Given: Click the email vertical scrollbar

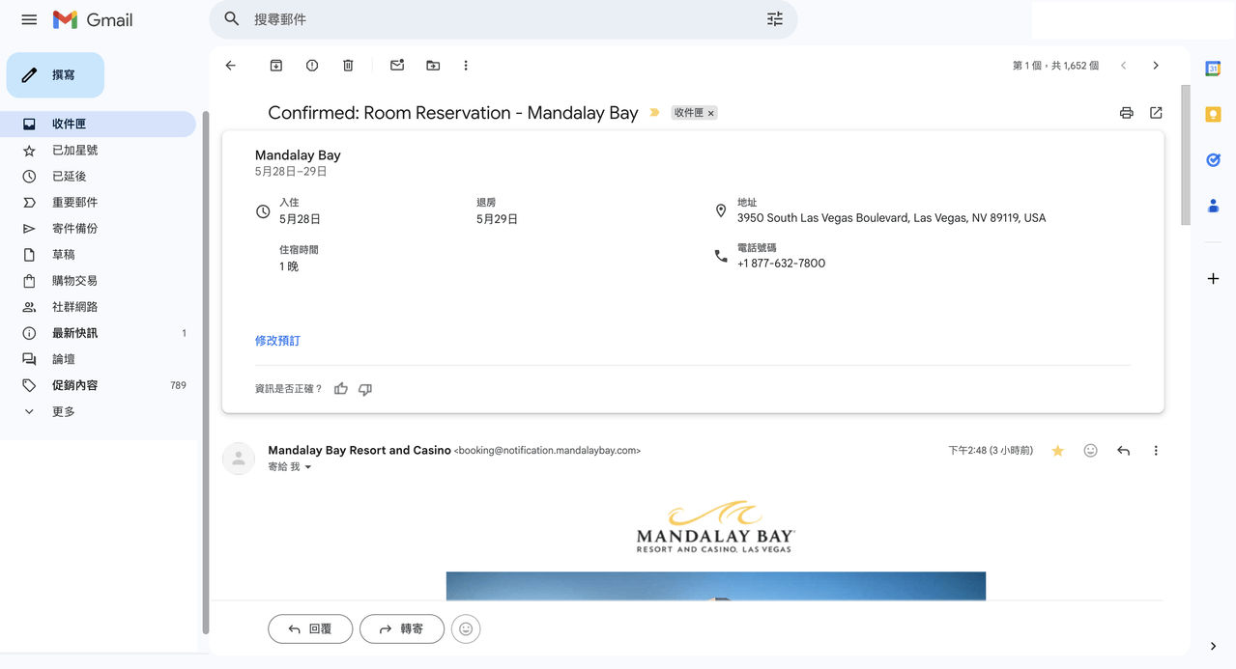Looking at the screenshot, I should pyautogui.click(x=1186, y=154).
